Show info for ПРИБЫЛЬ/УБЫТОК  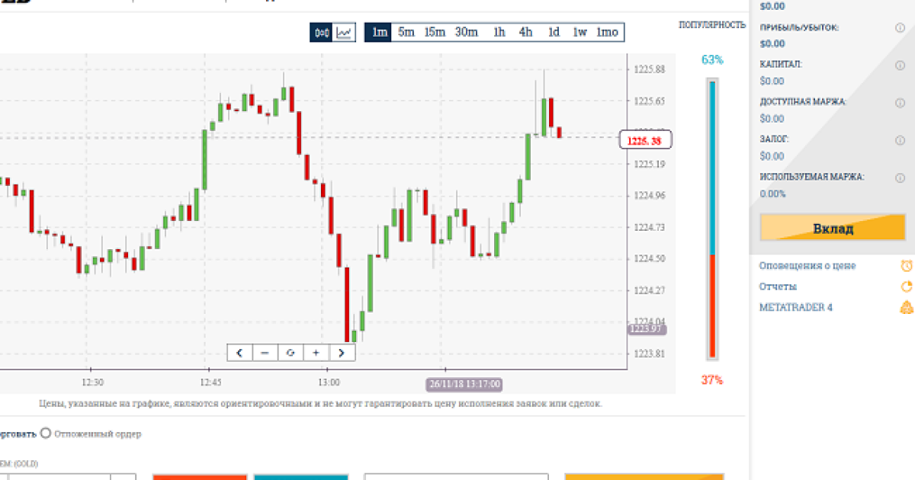[900, 28]
